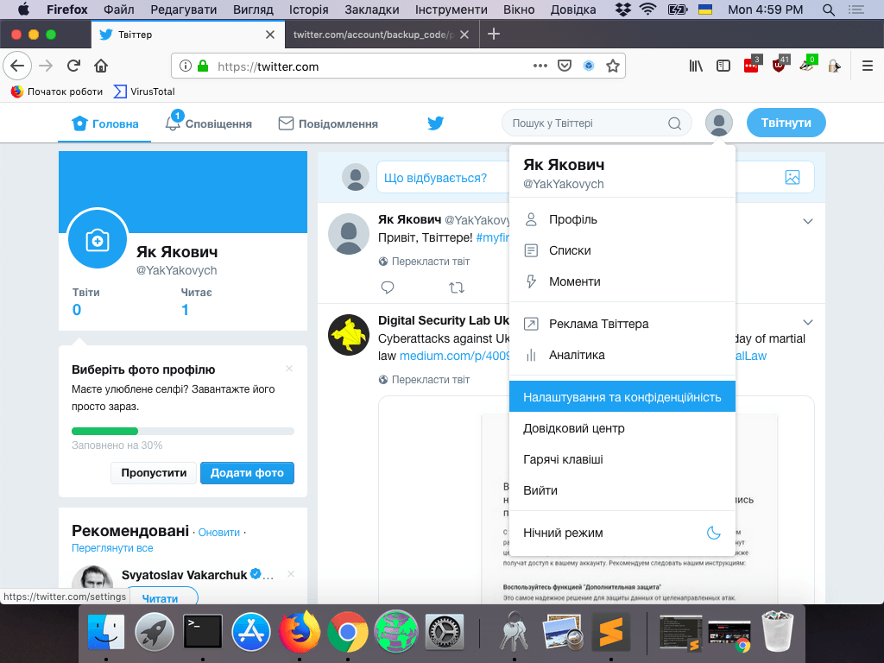This screenshot has width=884, height=663.
Task: Click the Додати фото button
Action: pos(247,473)
